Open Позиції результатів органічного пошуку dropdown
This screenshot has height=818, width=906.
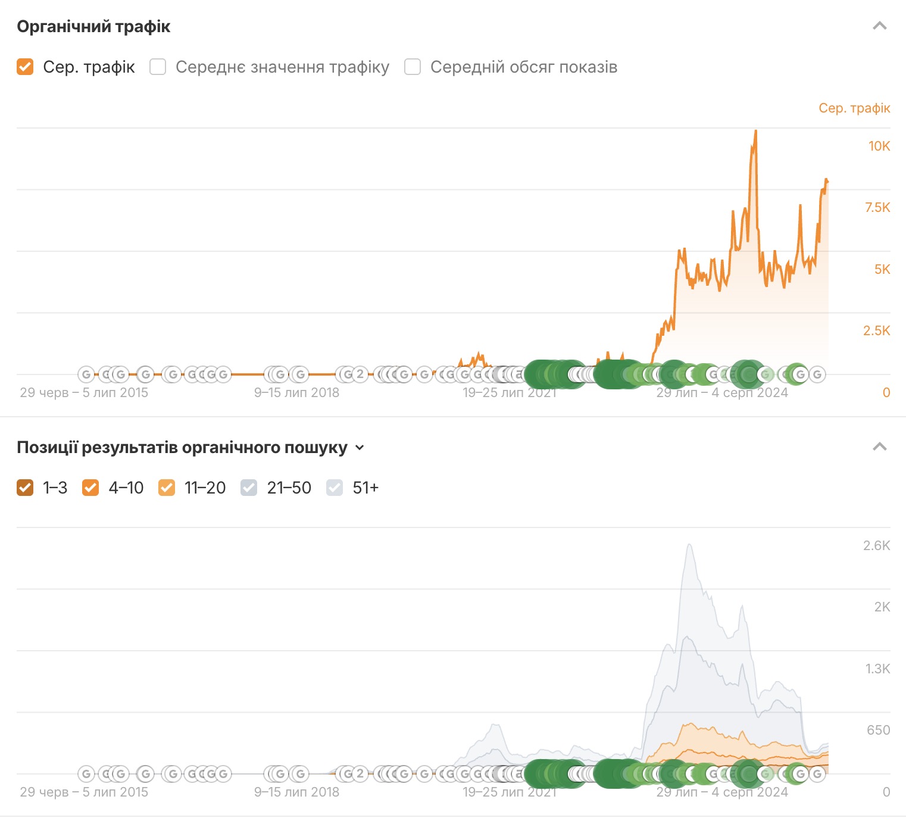[x=360, y=448]
